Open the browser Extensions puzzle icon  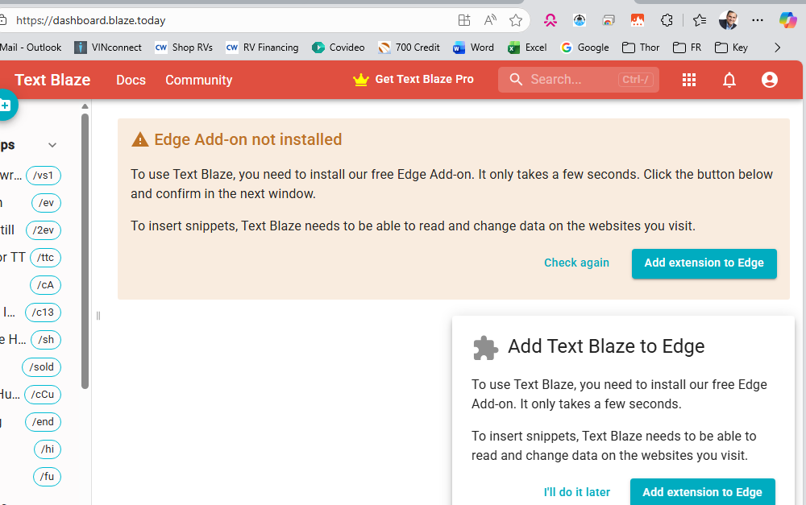(x=667, y=20)
